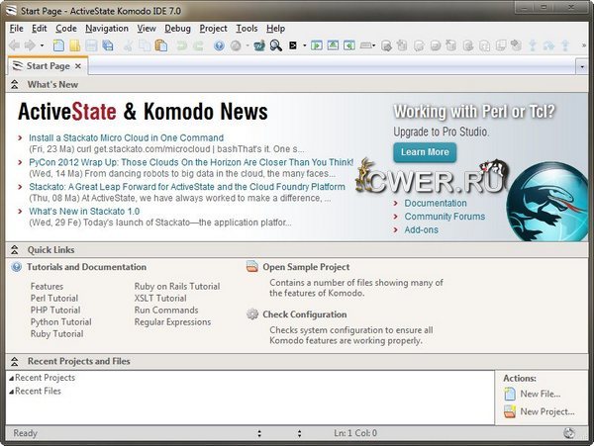This screenshot has height=446, width=594.
Task: Toggle the bottom pane visibility
Action: tap(333, 45)
